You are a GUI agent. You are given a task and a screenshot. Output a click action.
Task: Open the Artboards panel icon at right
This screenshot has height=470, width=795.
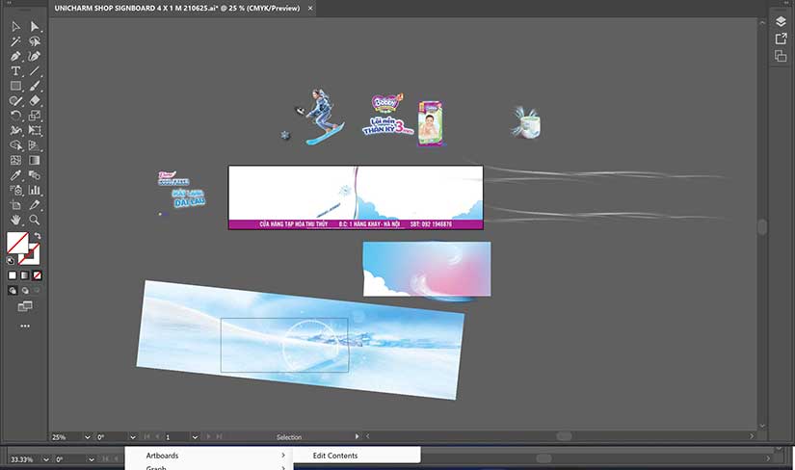(781, 56)
